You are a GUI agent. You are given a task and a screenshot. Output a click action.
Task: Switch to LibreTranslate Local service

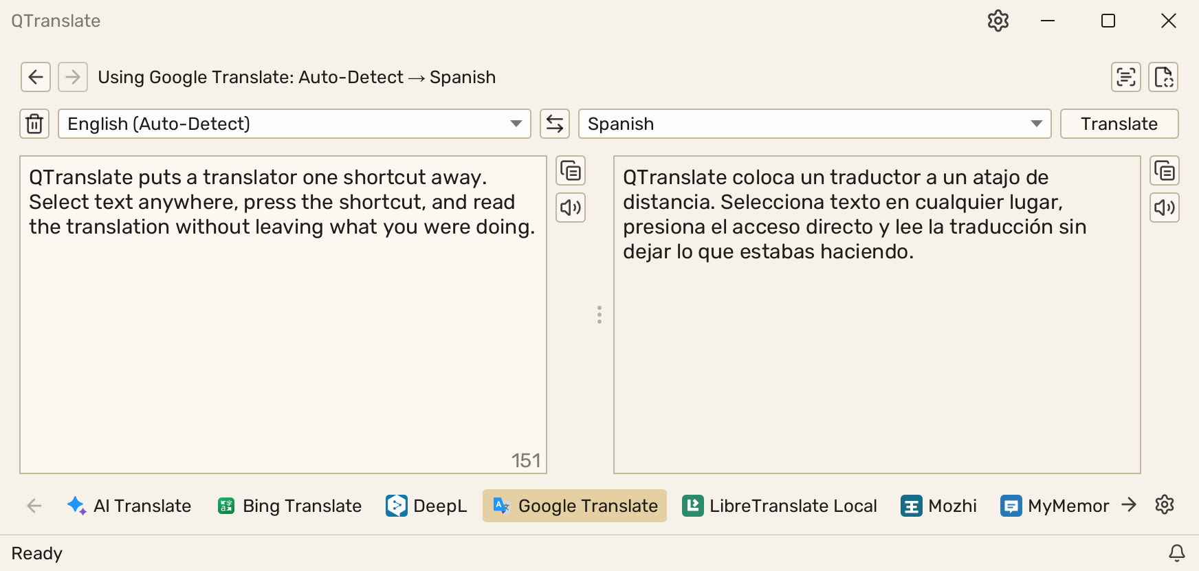pos(780,506)
